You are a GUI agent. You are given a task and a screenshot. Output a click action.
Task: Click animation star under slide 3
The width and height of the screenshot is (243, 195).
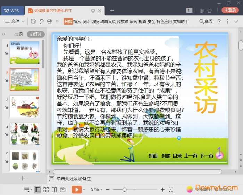[x=7, y=108]
